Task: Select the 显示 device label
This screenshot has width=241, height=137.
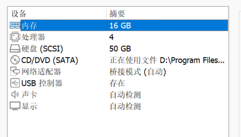Action: (30, 106)
